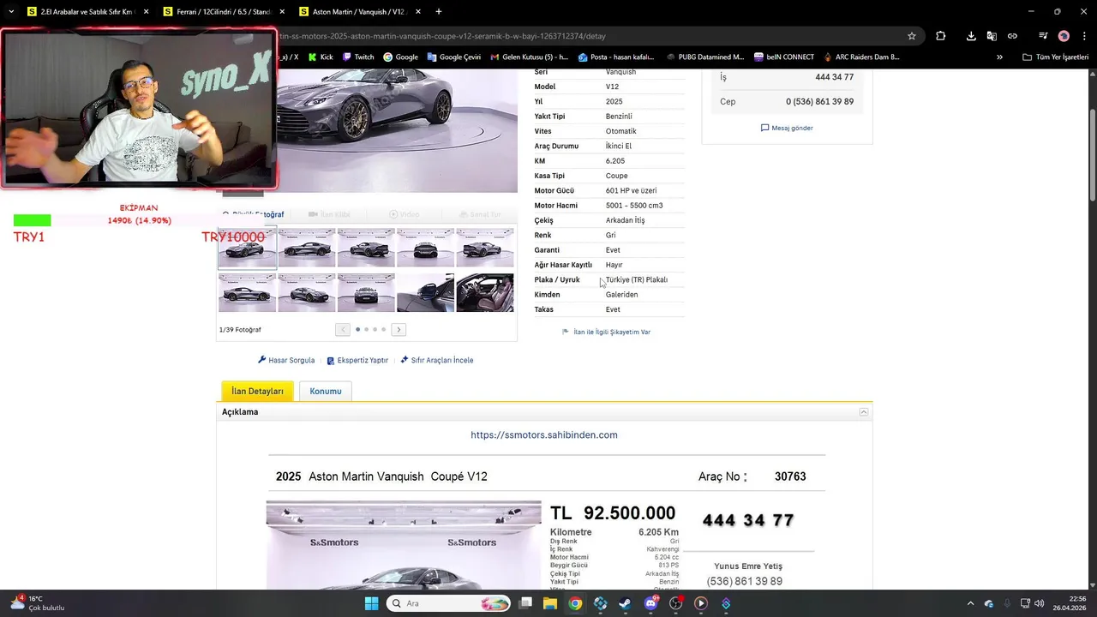Go to next photo page arrow
Image resolution: width=1097 pixels, height=617 pixels.
point(399,329)
